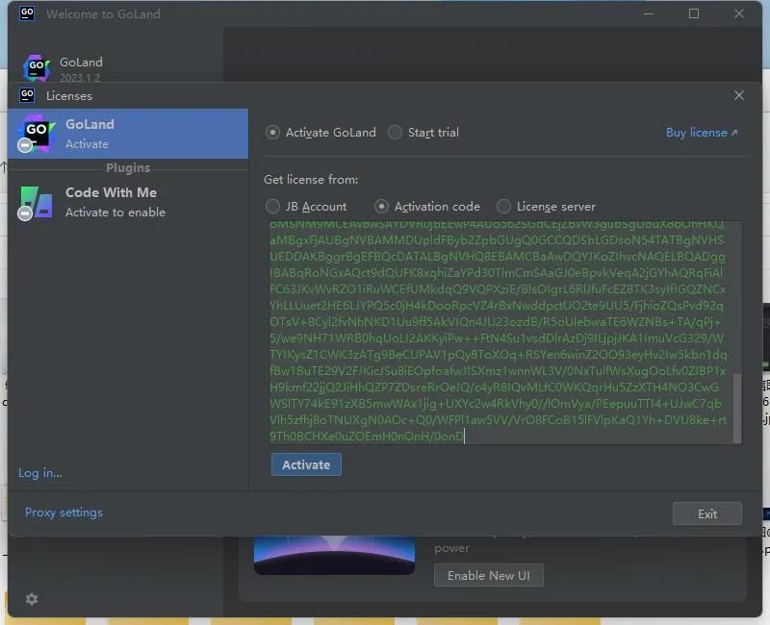Screen dimensions: 770x625
Task: Click the Exit button
Action: 706,513
